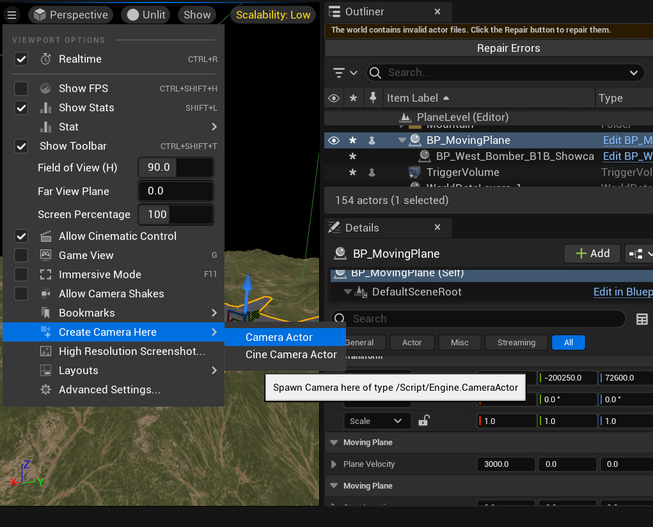Click the visibility eye column header
This screenshot has width=653, height=527.
click(x=334, y=98)
